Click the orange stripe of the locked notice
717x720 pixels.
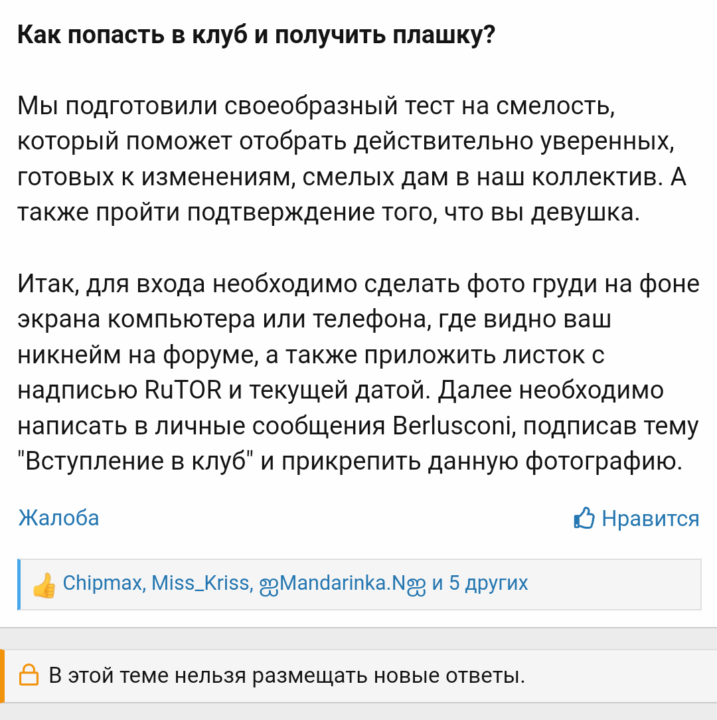[x=2, y=675]
